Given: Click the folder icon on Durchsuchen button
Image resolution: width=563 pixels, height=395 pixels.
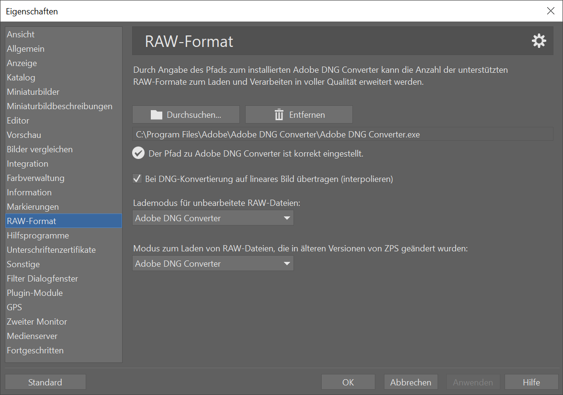Looking at the screenshot, I should (x=157, y=115).
